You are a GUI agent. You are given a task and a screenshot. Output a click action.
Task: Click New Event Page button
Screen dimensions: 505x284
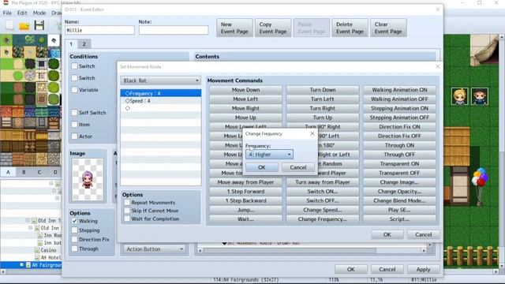[x=234, y=28]
